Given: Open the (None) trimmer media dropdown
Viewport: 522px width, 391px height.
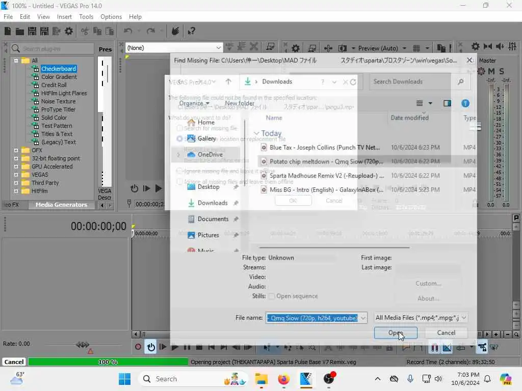Looking at the screenshot, I should pyautogui.click(x=218, y=48).
